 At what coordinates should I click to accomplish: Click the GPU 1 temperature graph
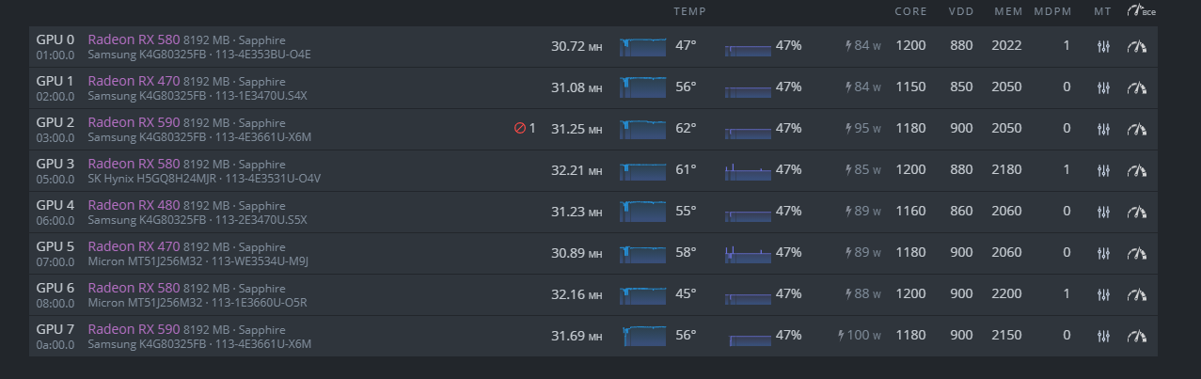pyautogui.click(x=642, y=87)
